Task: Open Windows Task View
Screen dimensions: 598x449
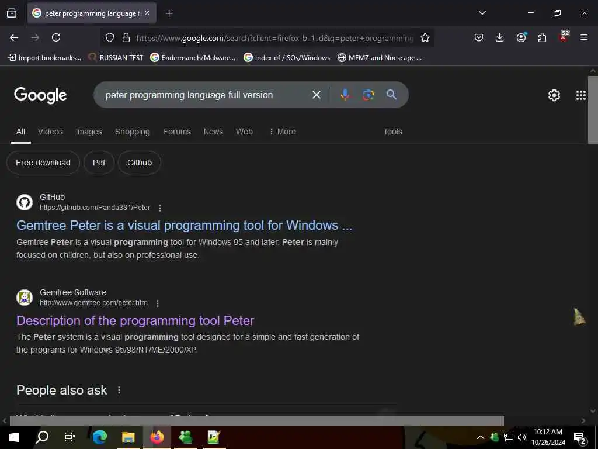Action: tap(70, 437)
